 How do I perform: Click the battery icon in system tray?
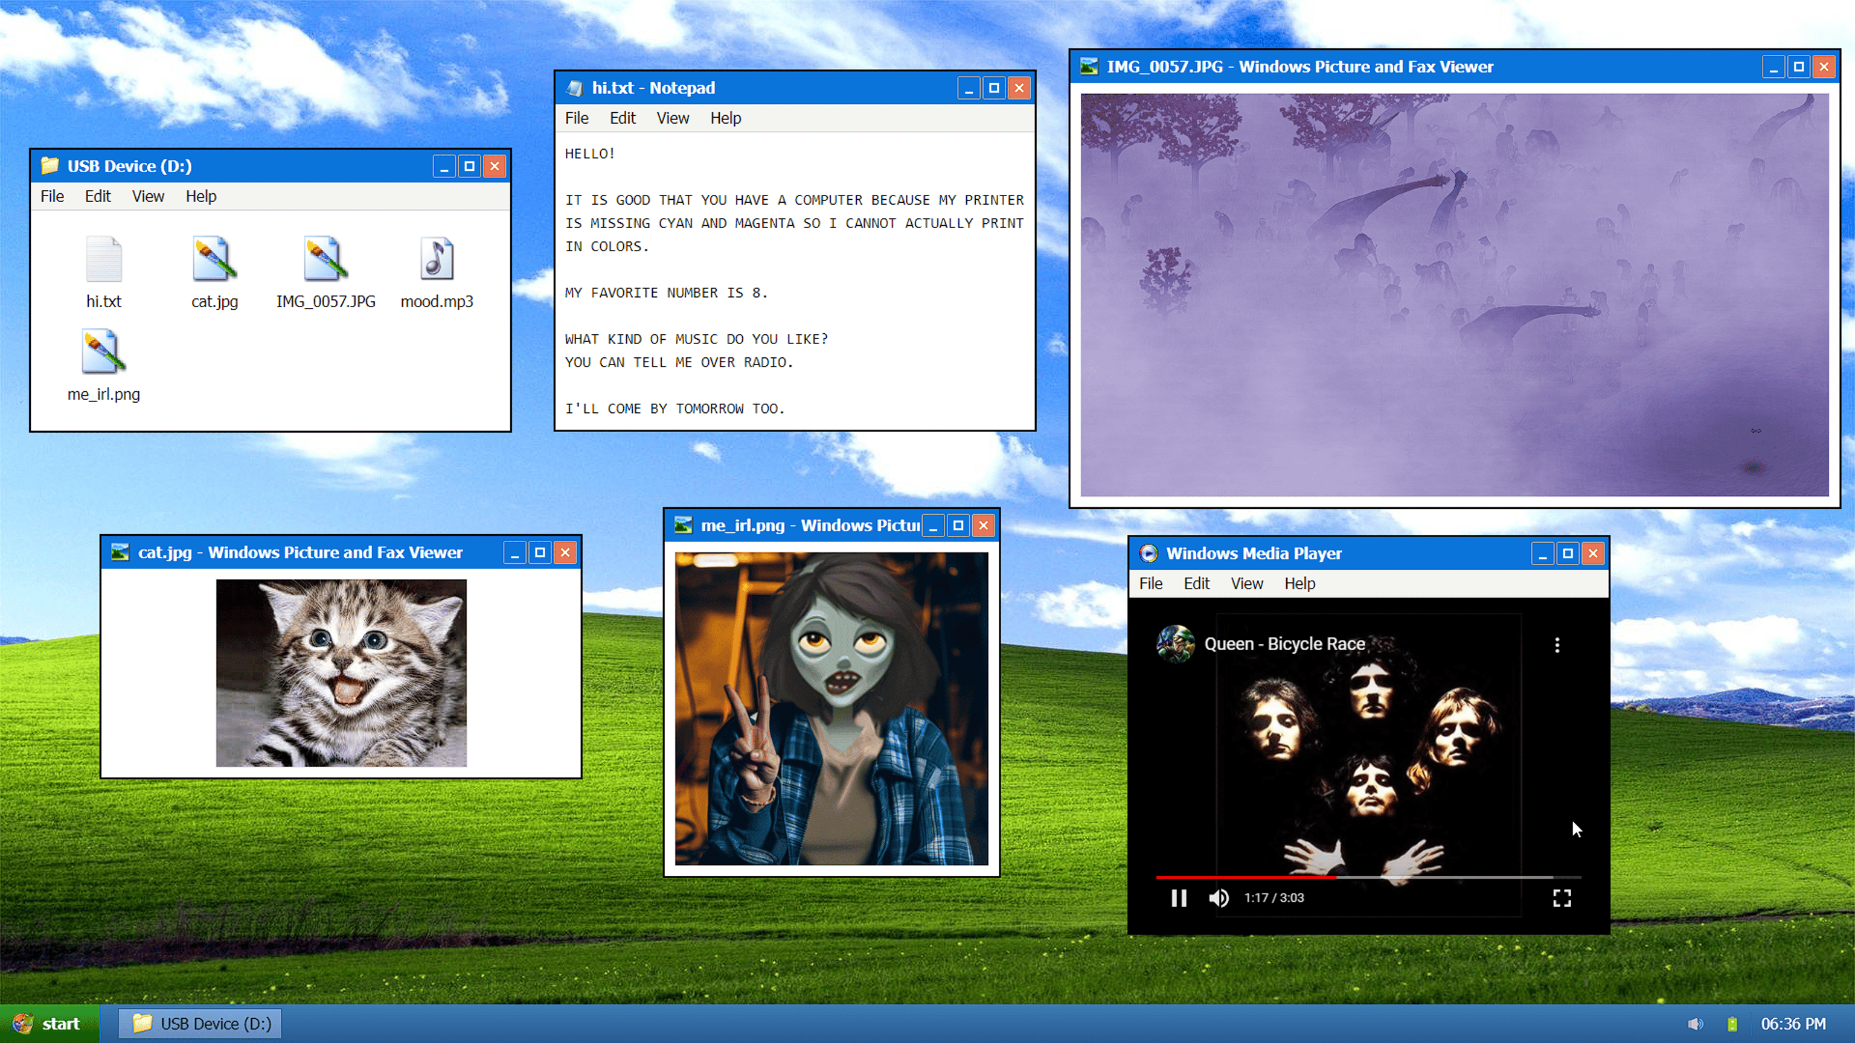tap(1732, 1024)
